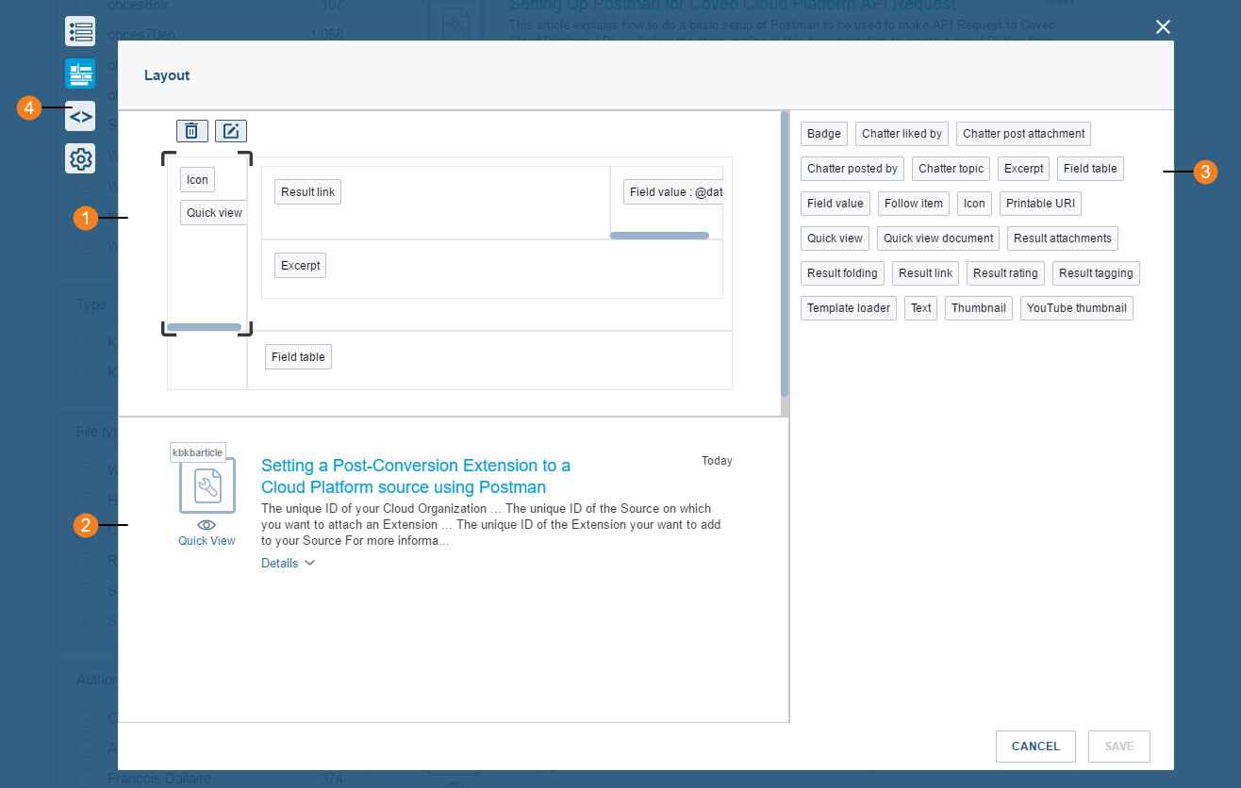Pick Printable URI from the palette
The height and width of the screenshot is (788, 1241).
(x=1041, y=204)
